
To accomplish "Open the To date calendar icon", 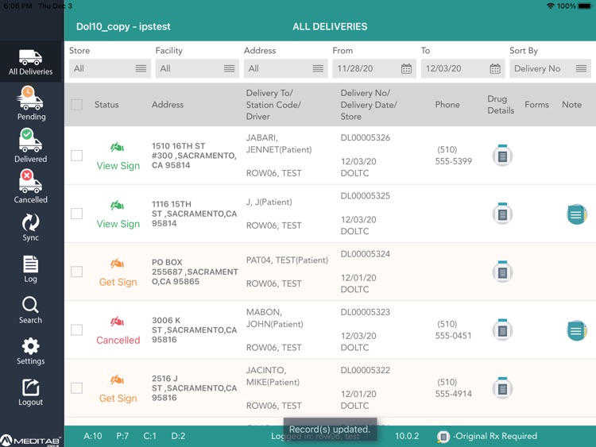I will click(494, 69).
